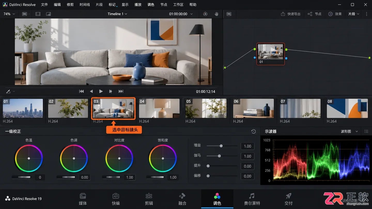Switch to the 费尔莱特 page tab
Image resolution: width=372 pixels, height=209 pixels.
[x=252, y=199]
